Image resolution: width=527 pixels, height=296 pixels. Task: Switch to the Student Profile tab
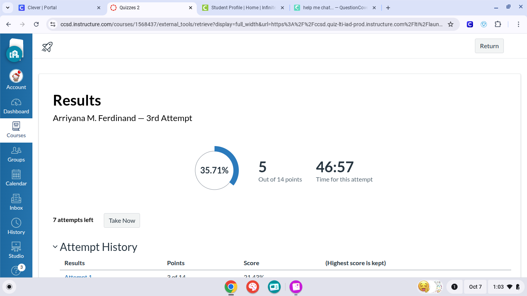coord(243,8)
